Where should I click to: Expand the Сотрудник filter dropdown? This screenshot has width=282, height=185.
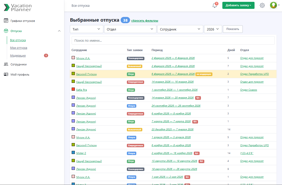(180, 29)
